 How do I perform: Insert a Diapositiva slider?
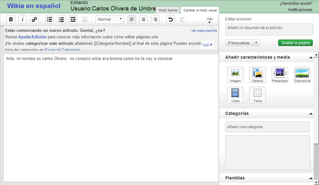click(x=302, y=75)
